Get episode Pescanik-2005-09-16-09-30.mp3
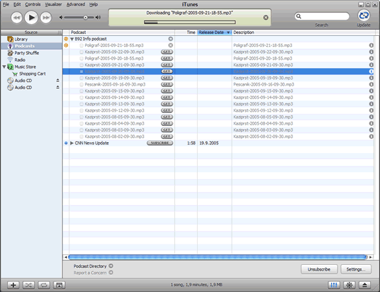Screen dimensions: 380x292 pos(167,84)
